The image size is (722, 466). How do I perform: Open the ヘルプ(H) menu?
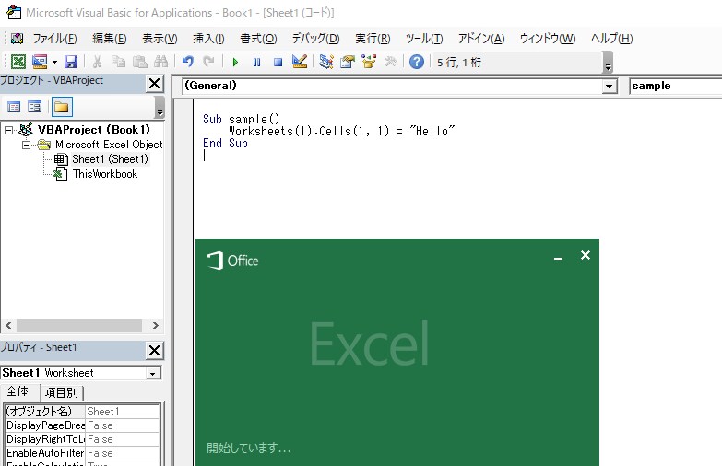point(612,39)
